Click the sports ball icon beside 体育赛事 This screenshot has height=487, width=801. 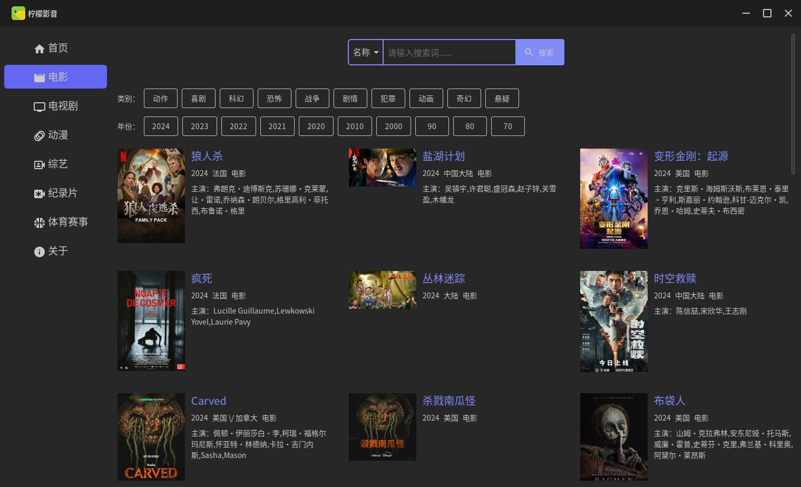point(40,223)
